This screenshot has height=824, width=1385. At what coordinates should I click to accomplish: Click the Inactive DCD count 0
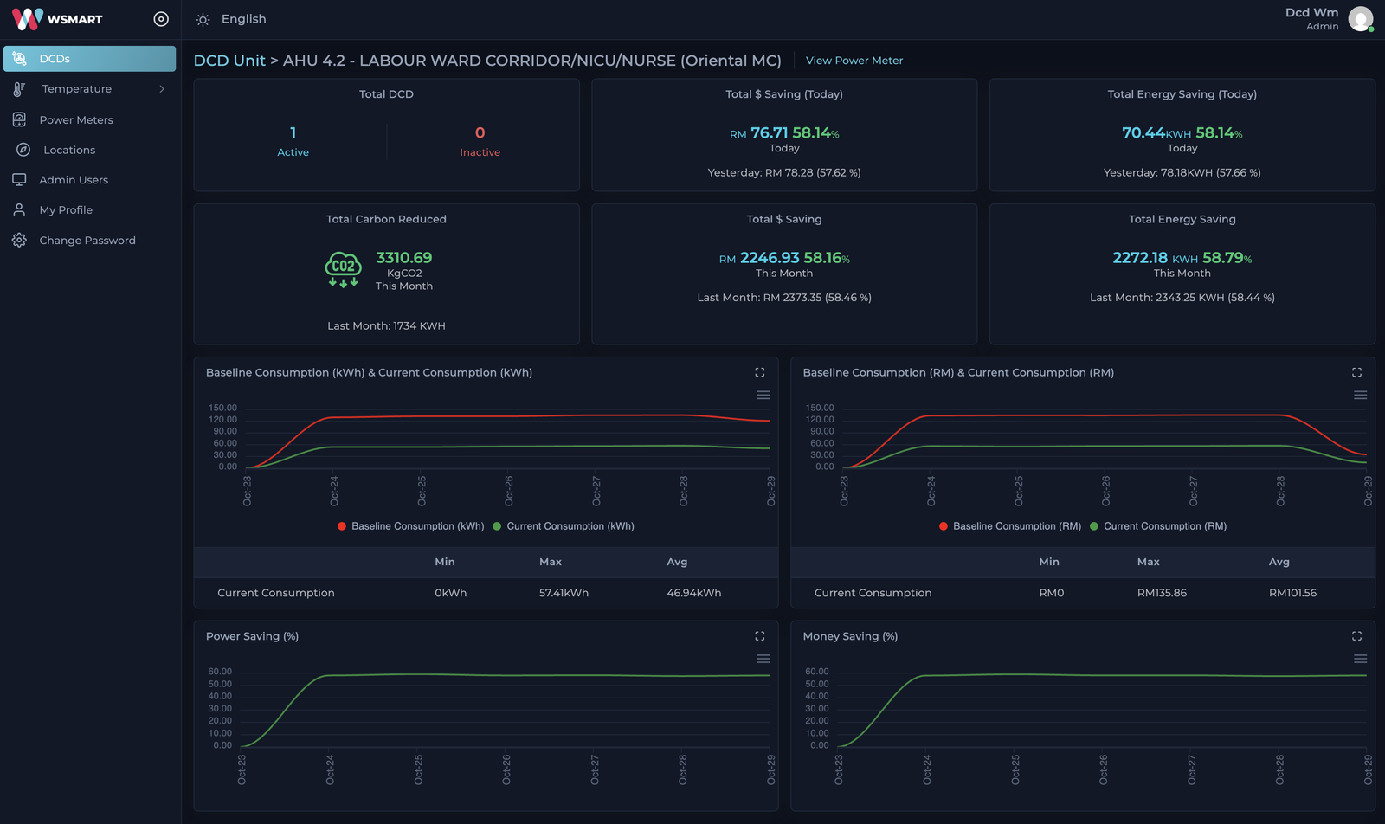[480, 132]
